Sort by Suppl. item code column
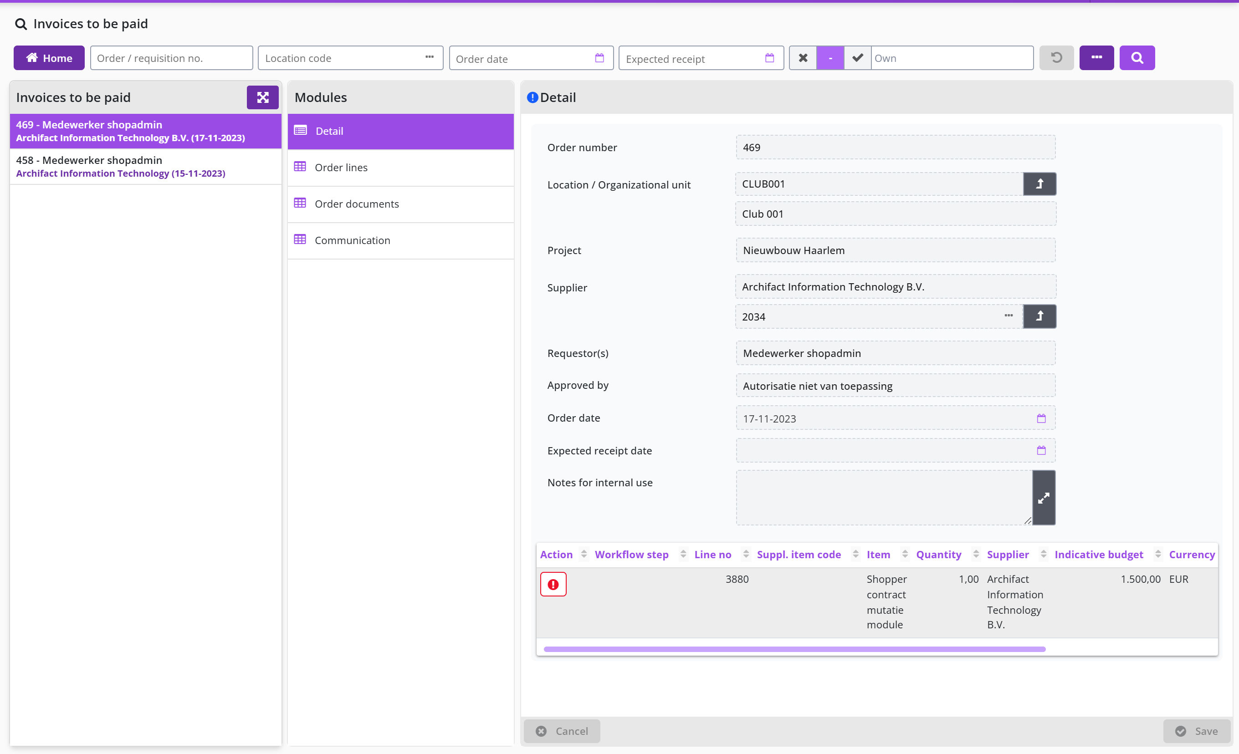The image size is (1239, 754). pos(855,554)
